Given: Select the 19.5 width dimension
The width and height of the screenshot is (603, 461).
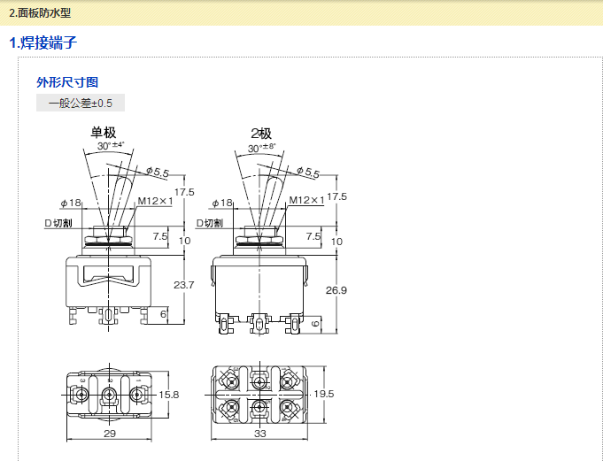Looking at the screenshot, I should 323,394.
